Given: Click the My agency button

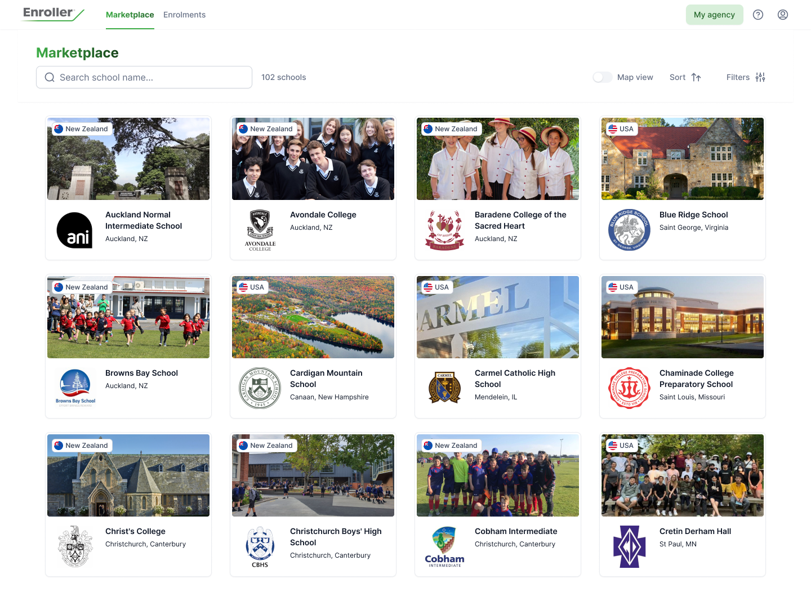Looking at the screenshot, I should point(714,15).
